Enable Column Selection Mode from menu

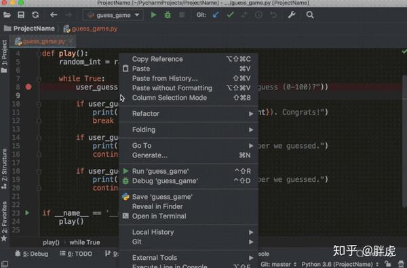pos(189,98)
